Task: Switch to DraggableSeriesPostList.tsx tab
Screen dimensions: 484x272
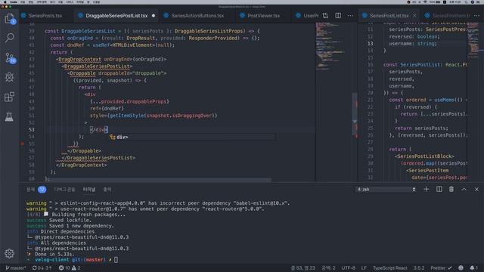Action: [116, 15]
